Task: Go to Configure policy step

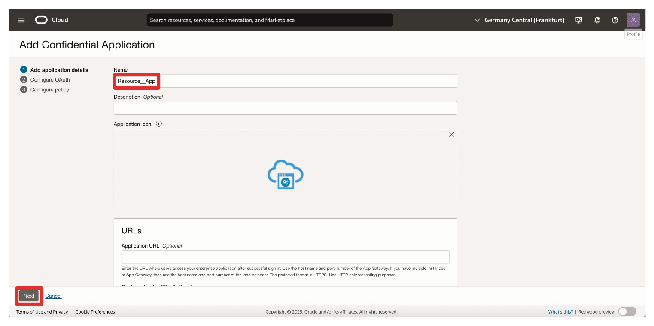Action: 49,90
